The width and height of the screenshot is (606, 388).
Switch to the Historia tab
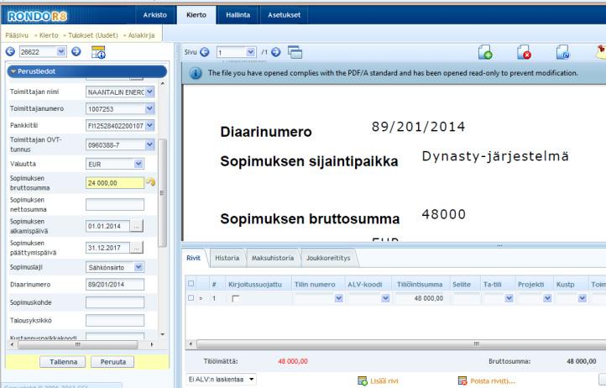tap(227, 258)
